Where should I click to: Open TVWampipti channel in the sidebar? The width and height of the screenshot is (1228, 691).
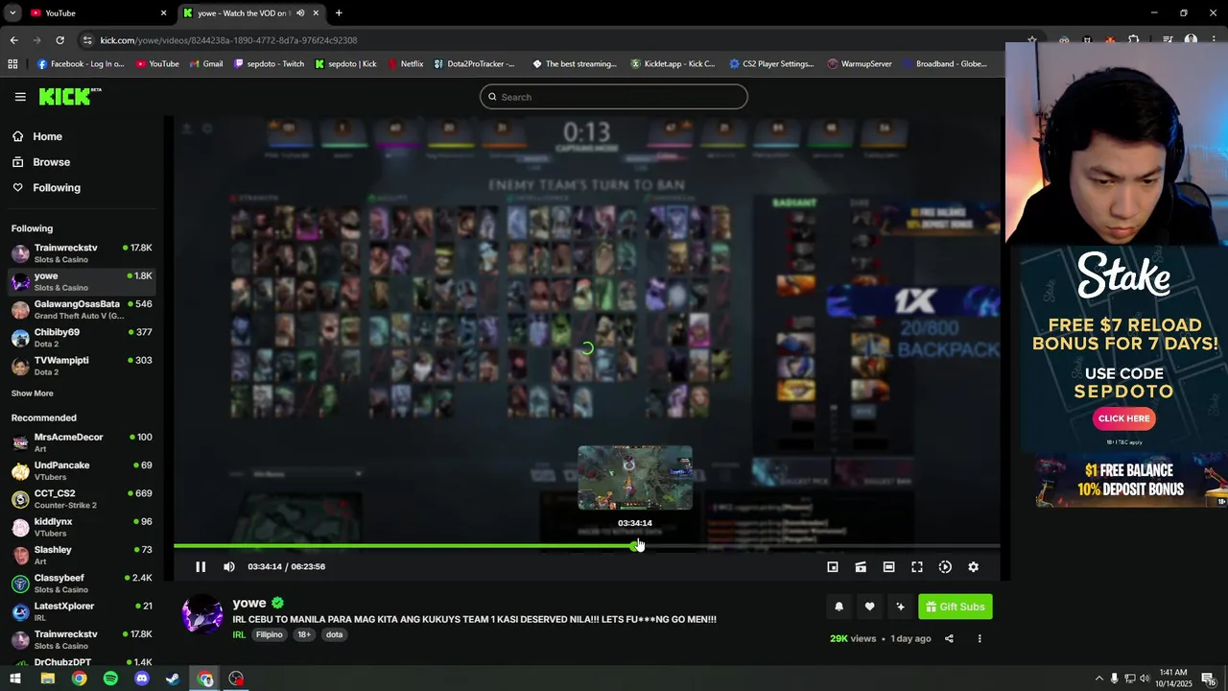(83, 366)
